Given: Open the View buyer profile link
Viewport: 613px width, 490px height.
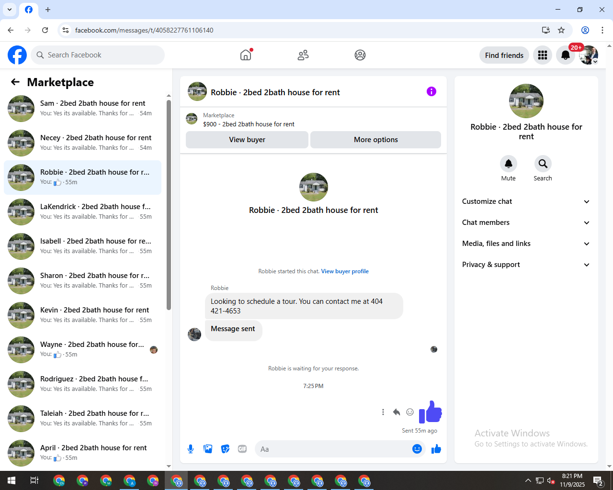Looking at the screenshot, I should point(345,271).
